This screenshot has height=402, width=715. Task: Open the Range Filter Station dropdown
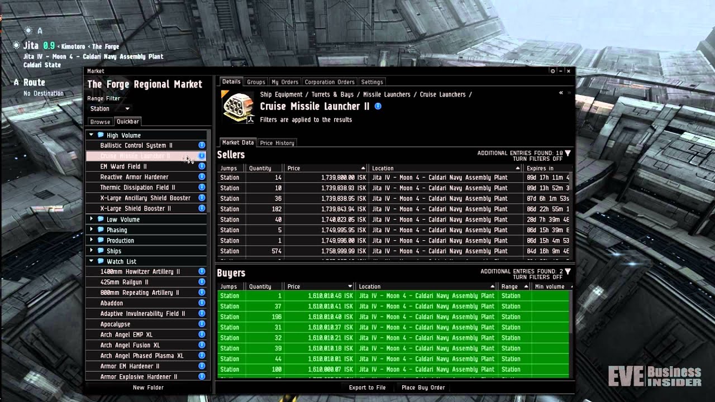pyautogui.click(x=109, y=109)
